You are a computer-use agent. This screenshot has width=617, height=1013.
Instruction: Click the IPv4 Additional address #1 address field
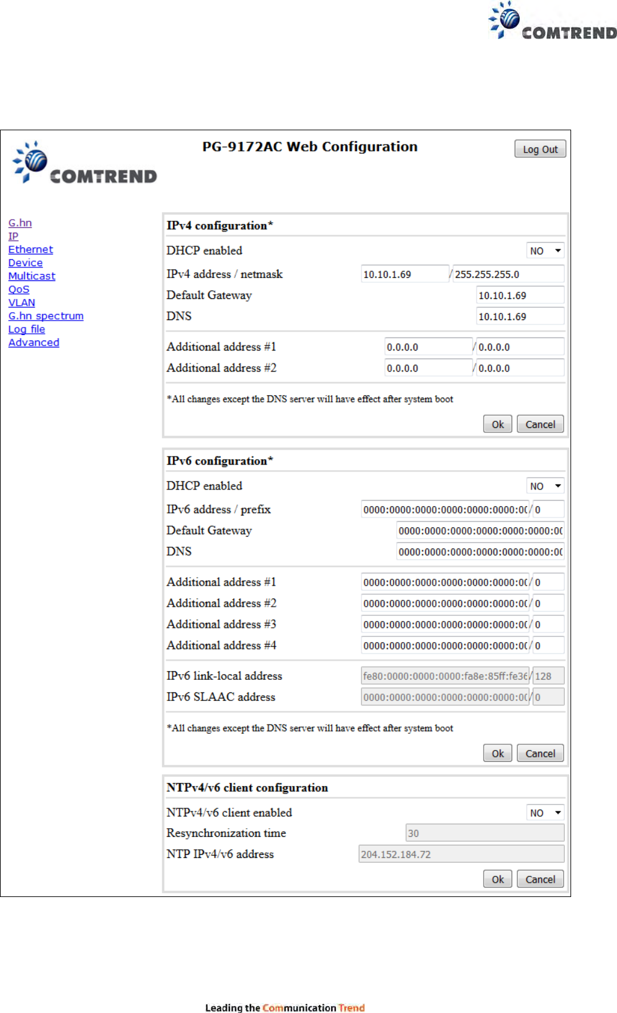click(x=428, y=347)
